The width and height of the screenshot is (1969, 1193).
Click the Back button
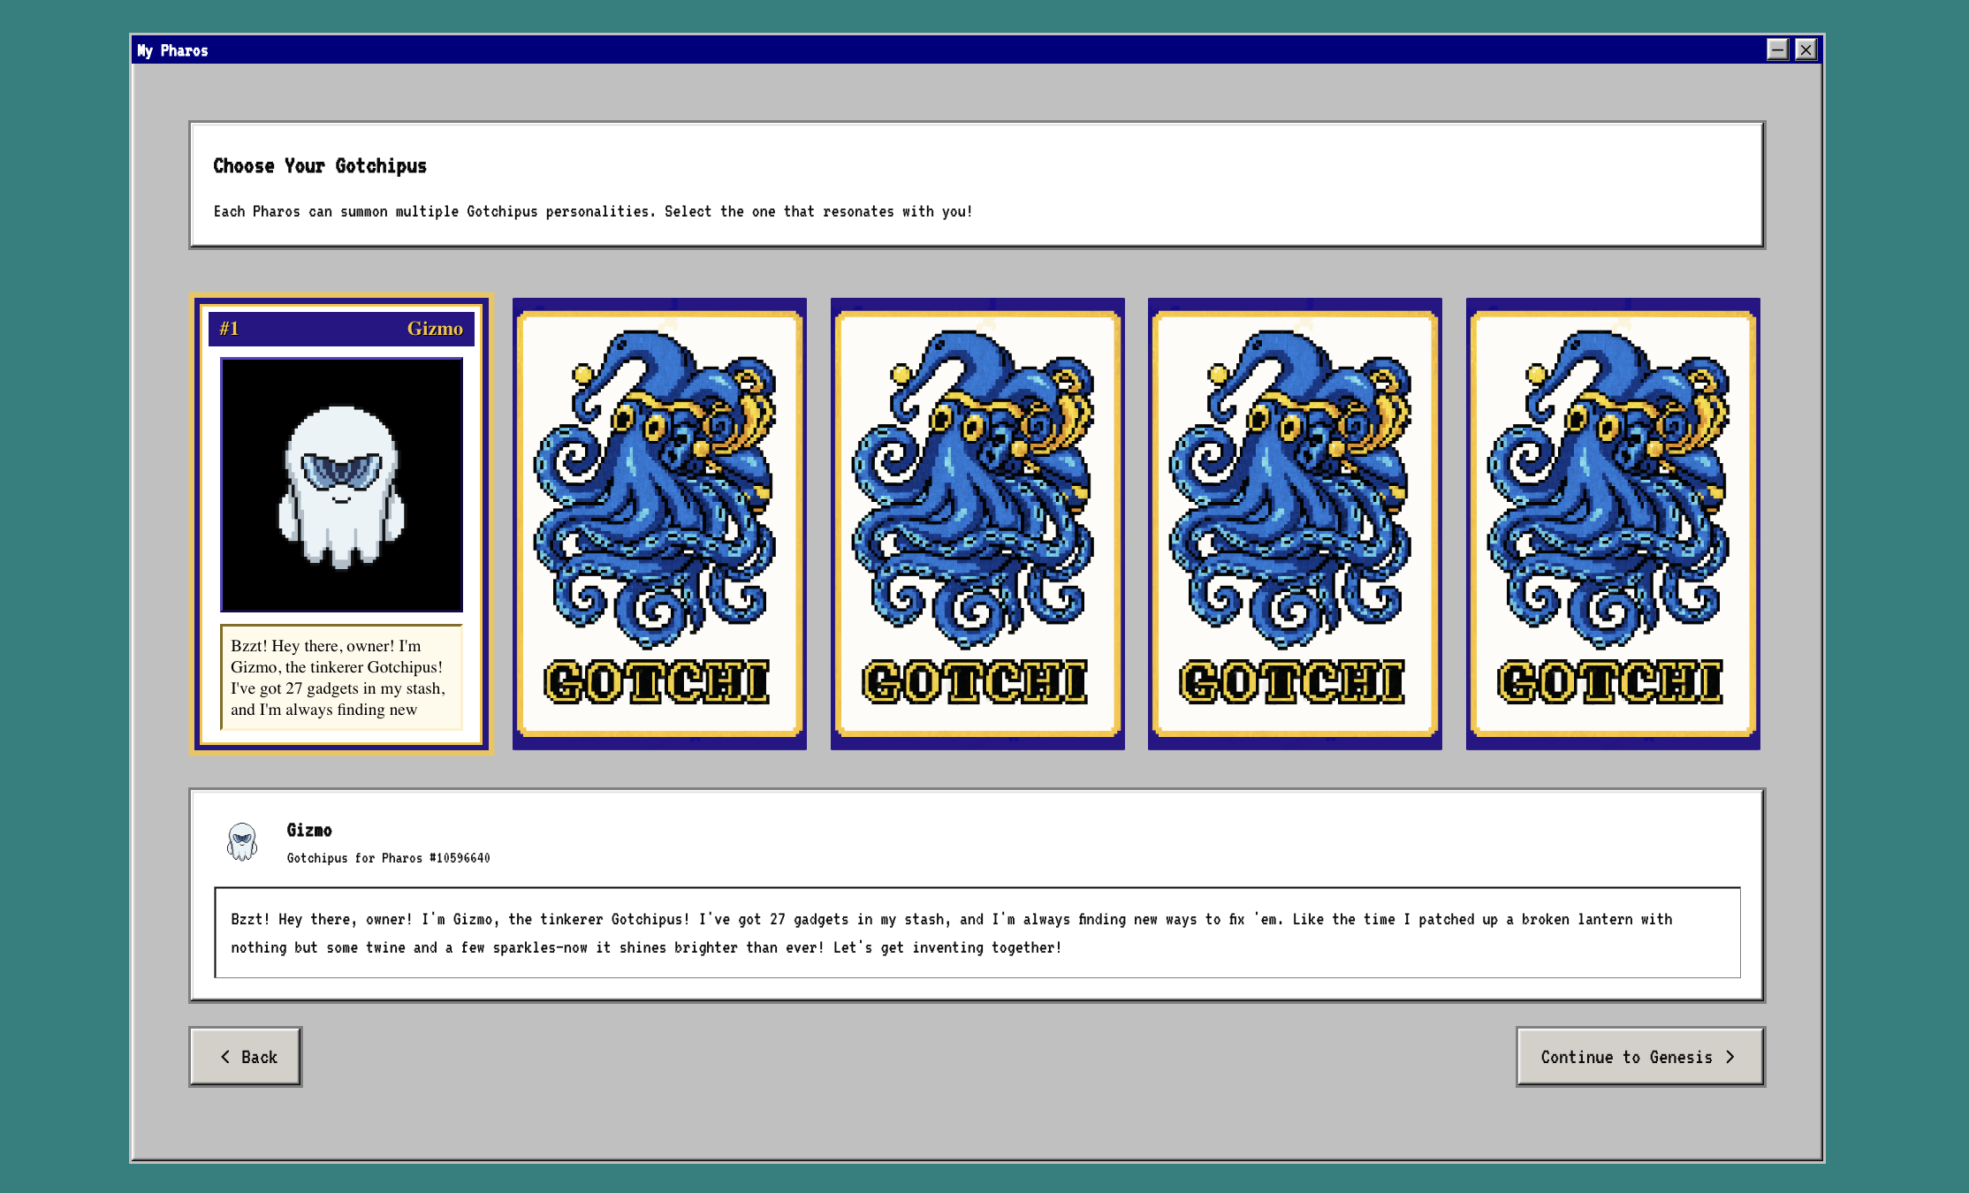click(x=246, y=1057)
